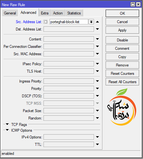This screenshot has height=159, width=143.
Task: Collapse the Src. Address List field
Action: pyautogui.click(x=97, y=22)
